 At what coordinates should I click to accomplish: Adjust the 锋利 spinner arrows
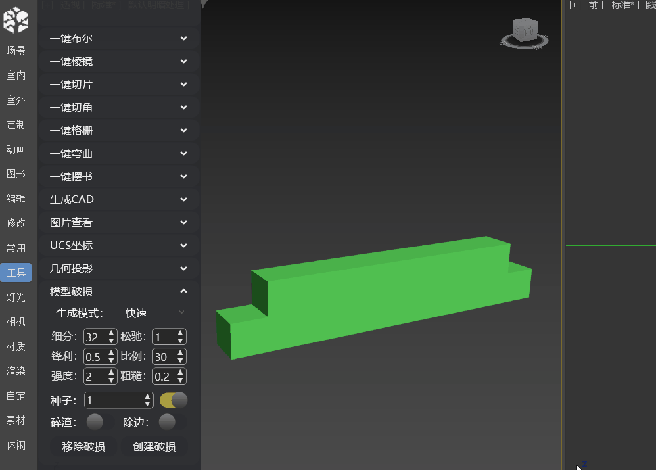pyautogui.click(x=111, y=356)
